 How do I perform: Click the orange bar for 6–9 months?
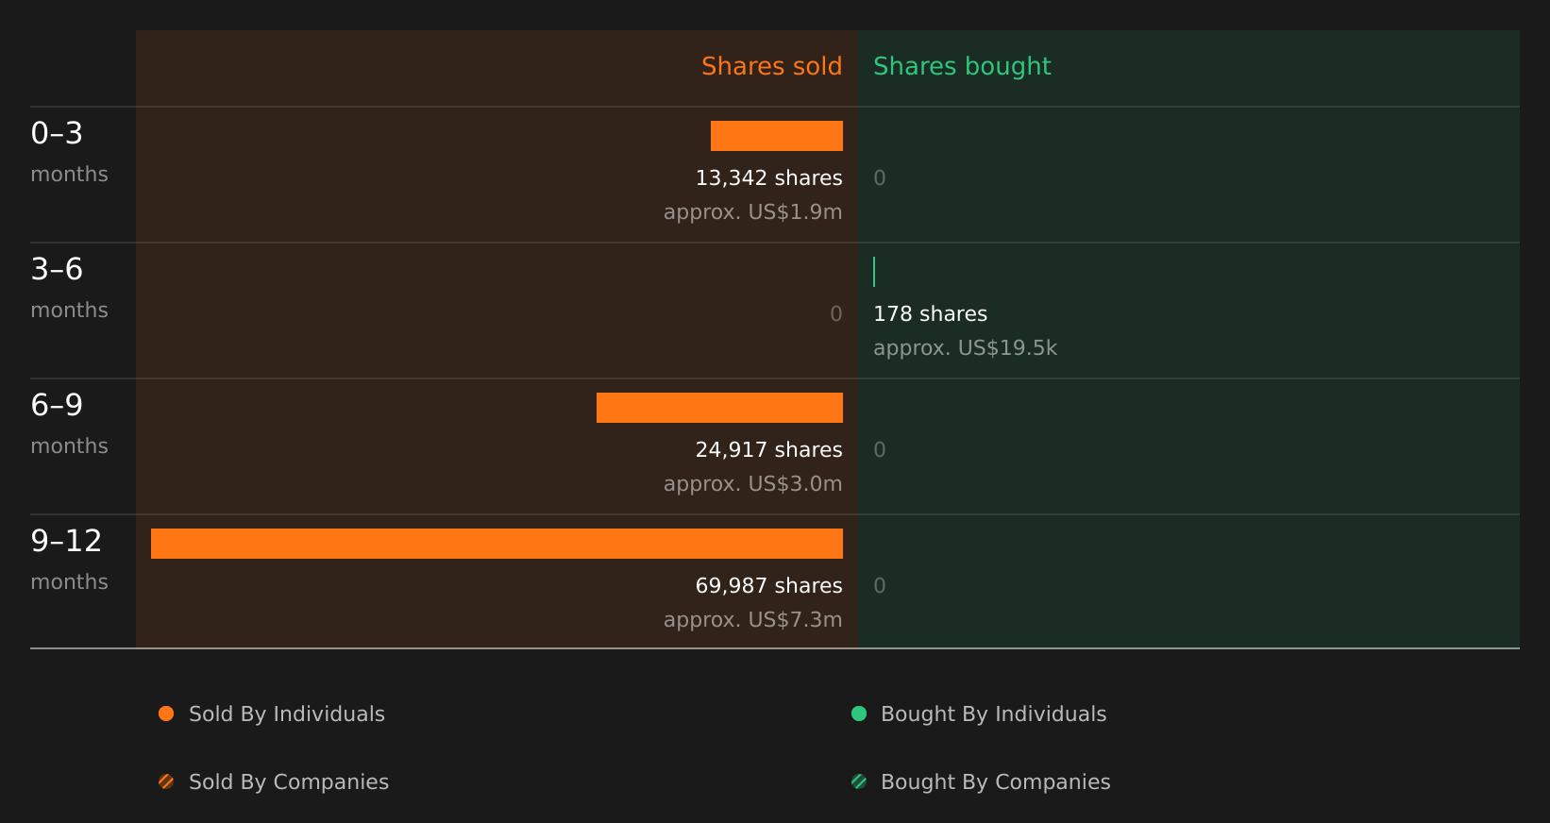point(719,408)
